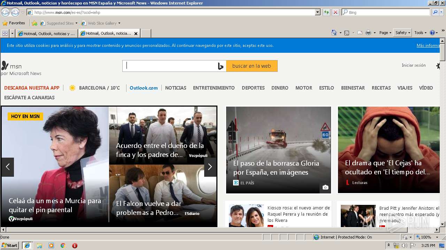
Task: Launch Google Chrome from taskbar
Action: tap(63, 245)
